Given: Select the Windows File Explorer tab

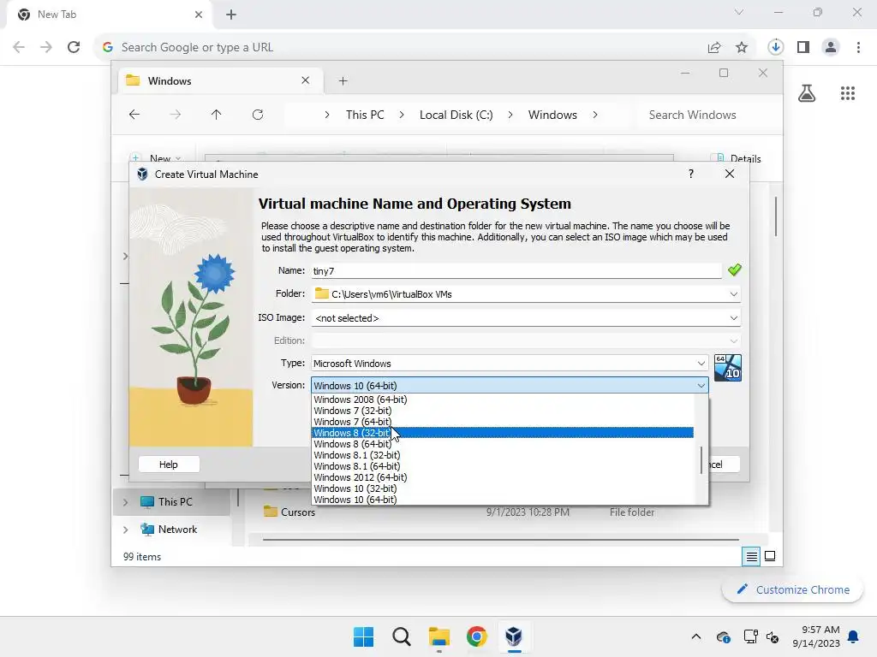Looking at the screenshot, I should click(221, 81).
